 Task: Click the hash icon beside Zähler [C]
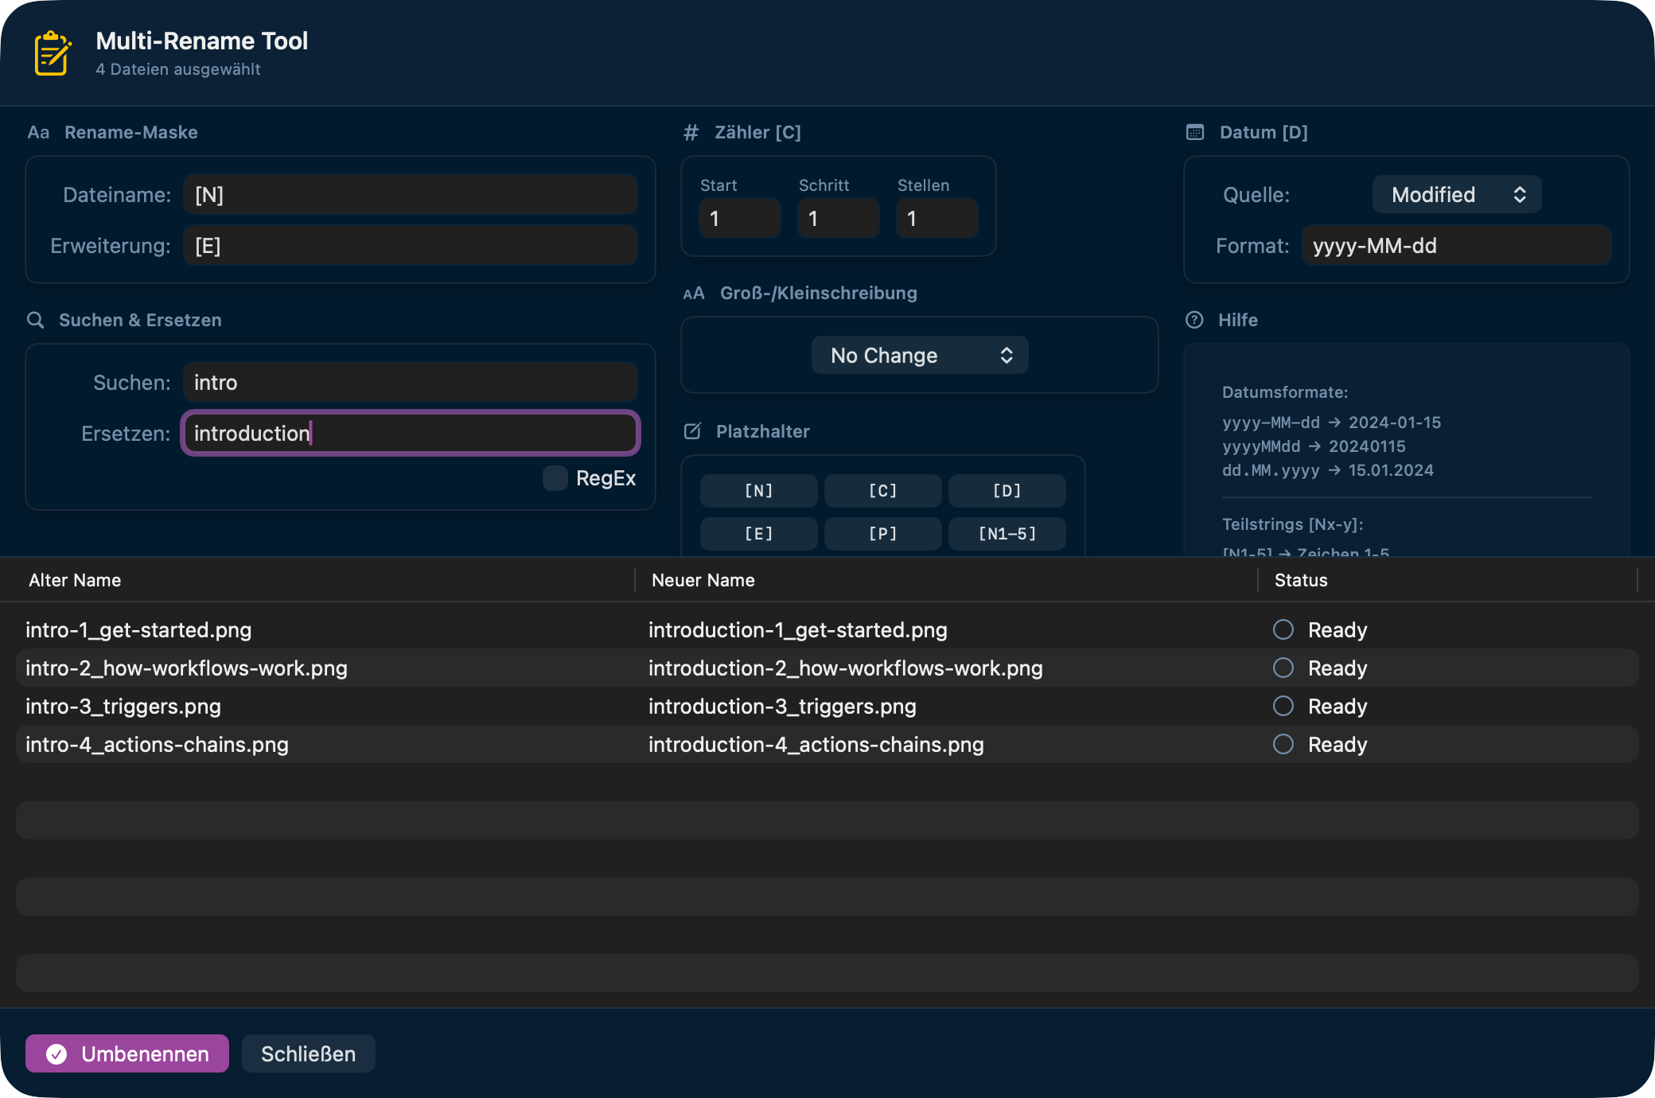point(691,132)
